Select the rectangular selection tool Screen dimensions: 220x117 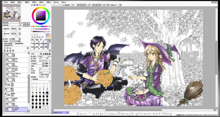click(x=32, y=35)
